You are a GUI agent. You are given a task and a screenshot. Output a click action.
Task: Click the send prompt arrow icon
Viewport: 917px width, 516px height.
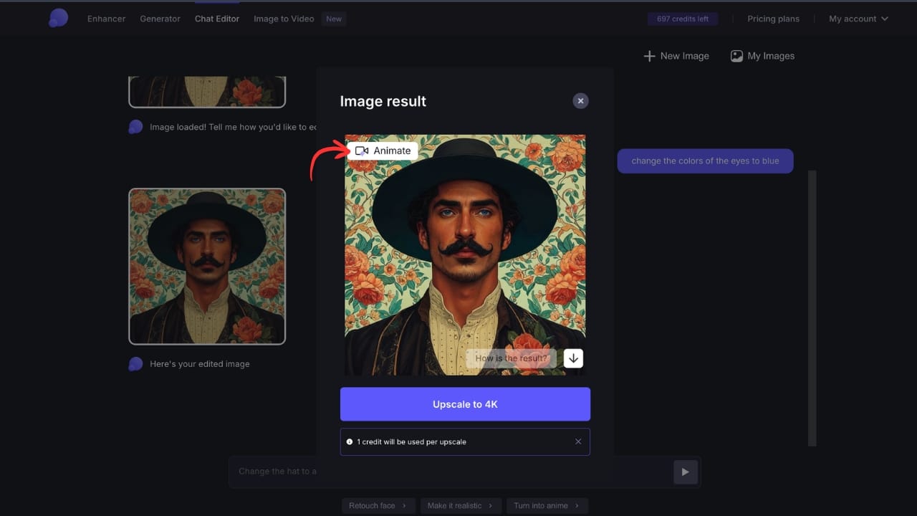click(x=685, y=472)
